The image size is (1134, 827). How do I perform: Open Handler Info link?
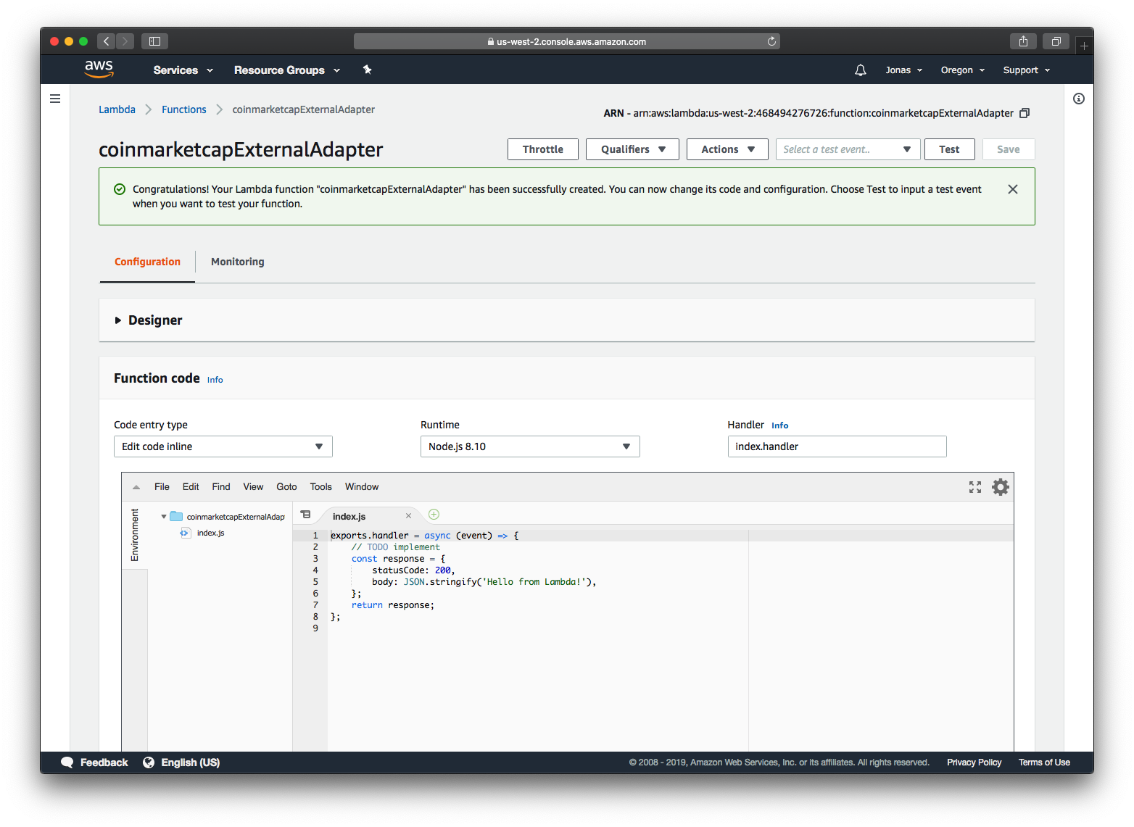point(779,425)
